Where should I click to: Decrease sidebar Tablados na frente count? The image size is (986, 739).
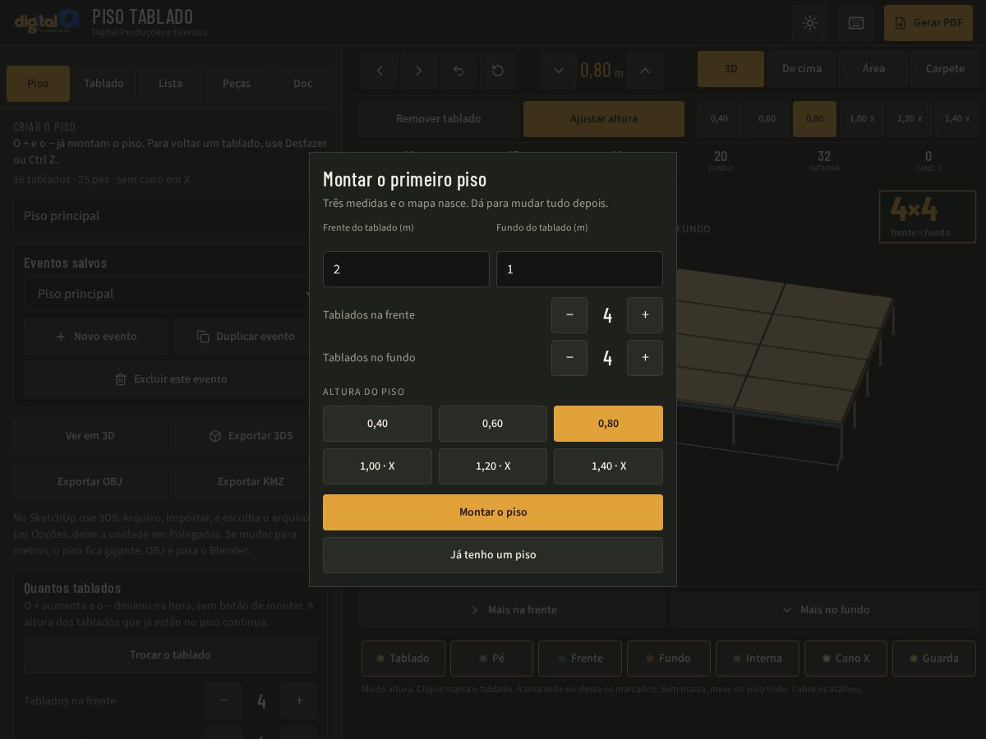click(x=223, y=701)
